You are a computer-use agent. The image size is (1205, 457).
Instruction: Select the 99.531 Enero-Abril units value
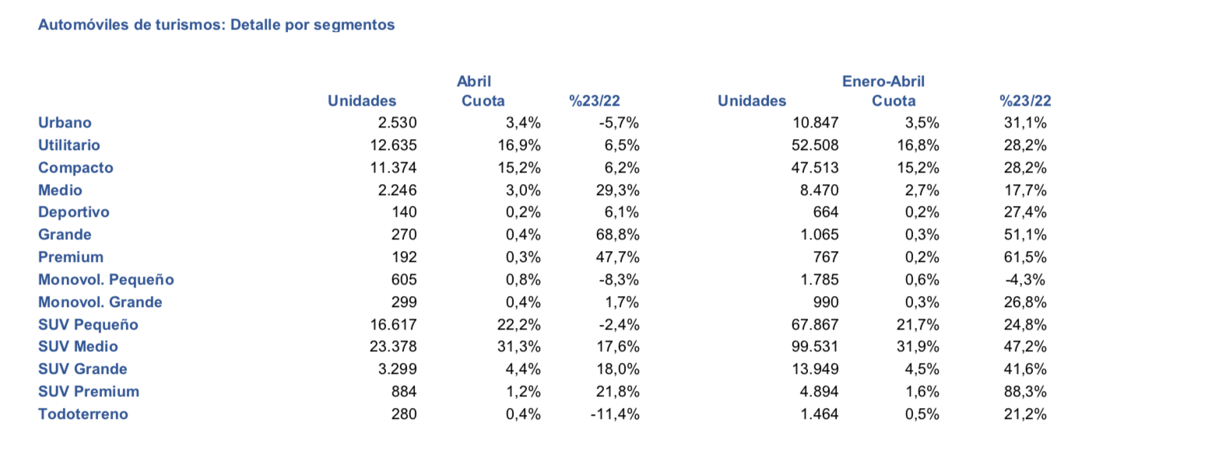point(817,347)
